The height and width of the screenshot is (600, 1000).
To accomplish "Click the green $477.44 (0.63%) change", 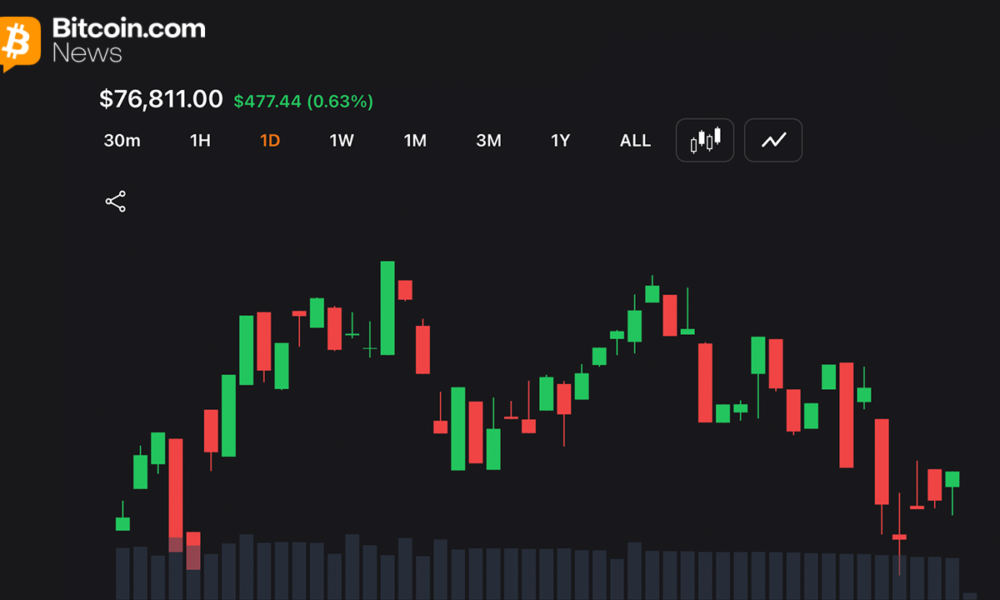I will tap(303, 102).
